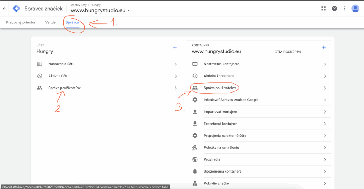Click the upload icon beside Importovať kontajner
The width and height of the screenshot is (364, 189).
point(195,112)
